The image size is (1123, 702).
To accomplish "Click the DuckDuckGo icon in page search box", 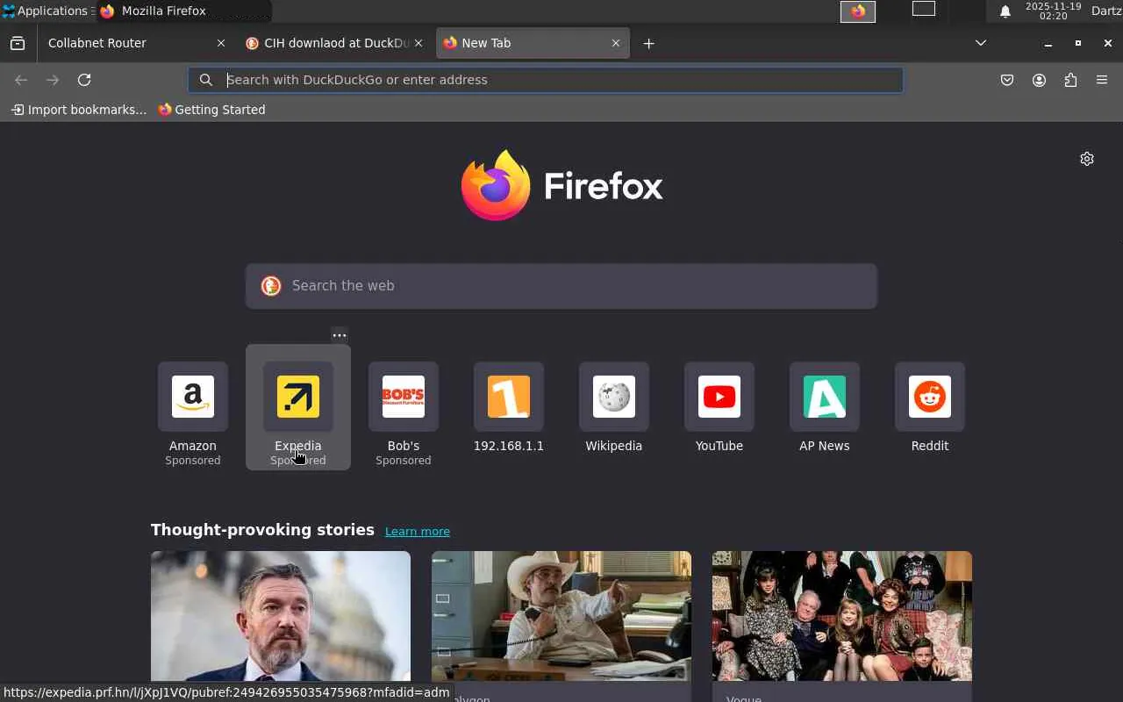I will 271,286.
